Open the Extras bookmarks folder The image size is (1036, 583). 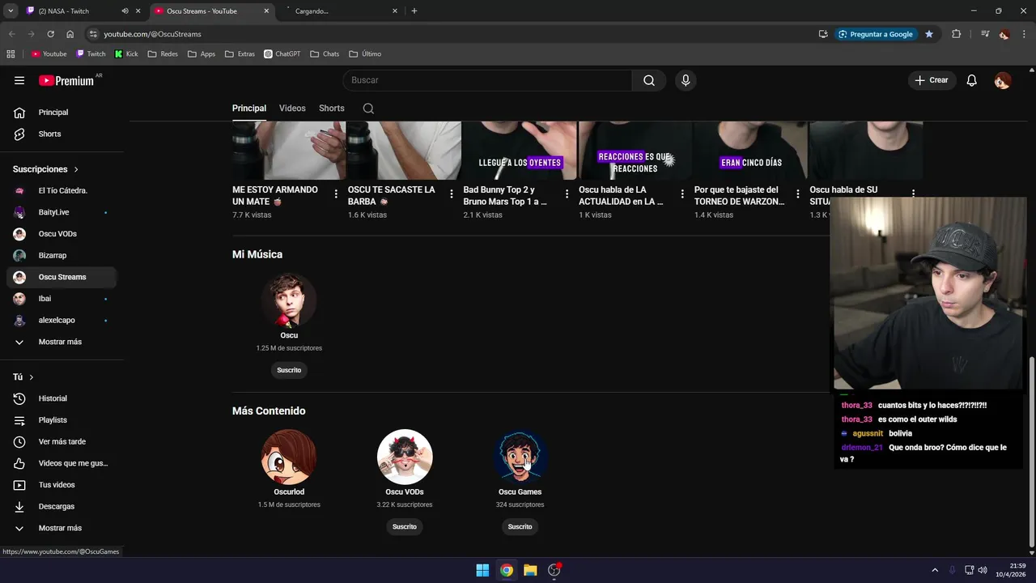[x=240, y=54]
